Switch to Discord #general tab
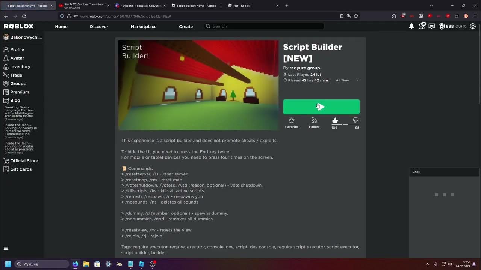Image resolution: width=481 pixels, height=270 pixels. pos(140,6)
